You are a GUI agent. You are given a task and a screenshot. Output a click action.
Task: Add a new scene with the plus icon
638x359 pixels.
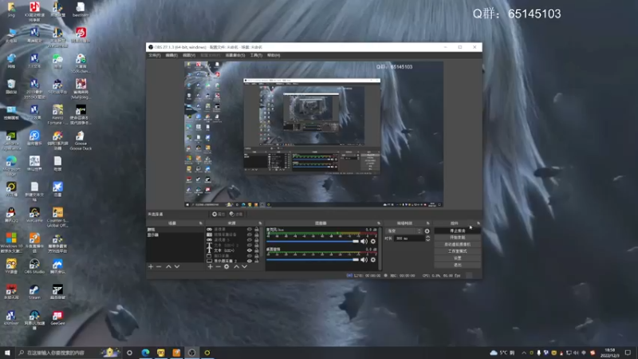click(151, 266)
